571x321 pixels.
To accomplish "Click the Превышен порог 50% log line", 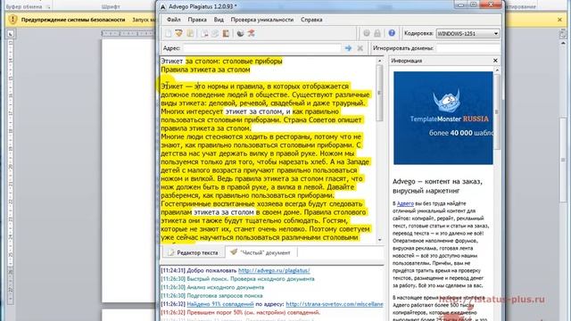I will coord(241,312).
